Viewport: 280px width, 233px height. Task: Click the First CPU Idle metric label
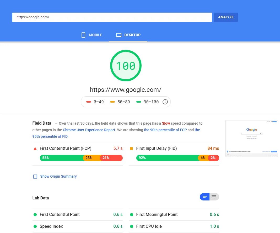click(149, 226)
